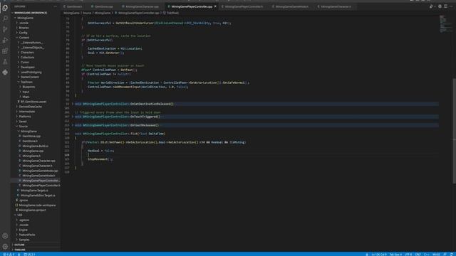Click the UTF-8 encoding in status bar
Screen dimensions: 456x256
click(408, 255)
